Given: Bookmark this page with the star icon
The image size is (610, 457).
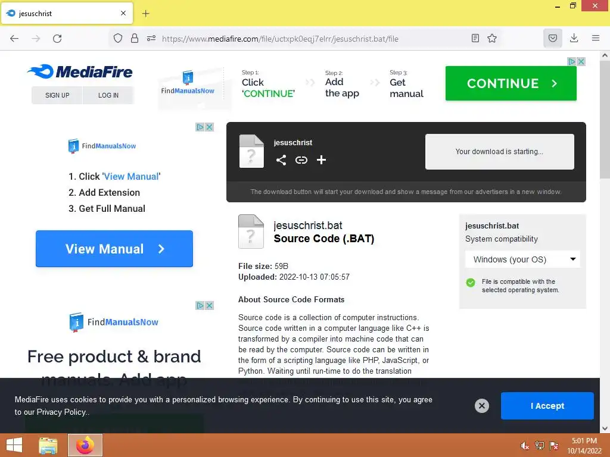Looking at the screenshot, I should 492,38.
